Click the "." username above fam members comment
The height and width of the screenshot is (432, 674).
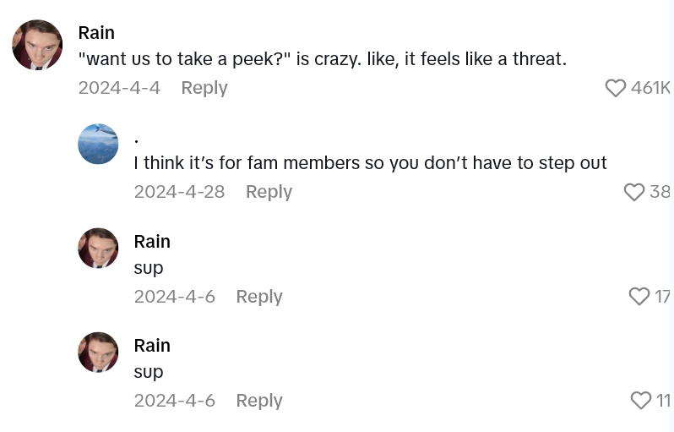137,139
